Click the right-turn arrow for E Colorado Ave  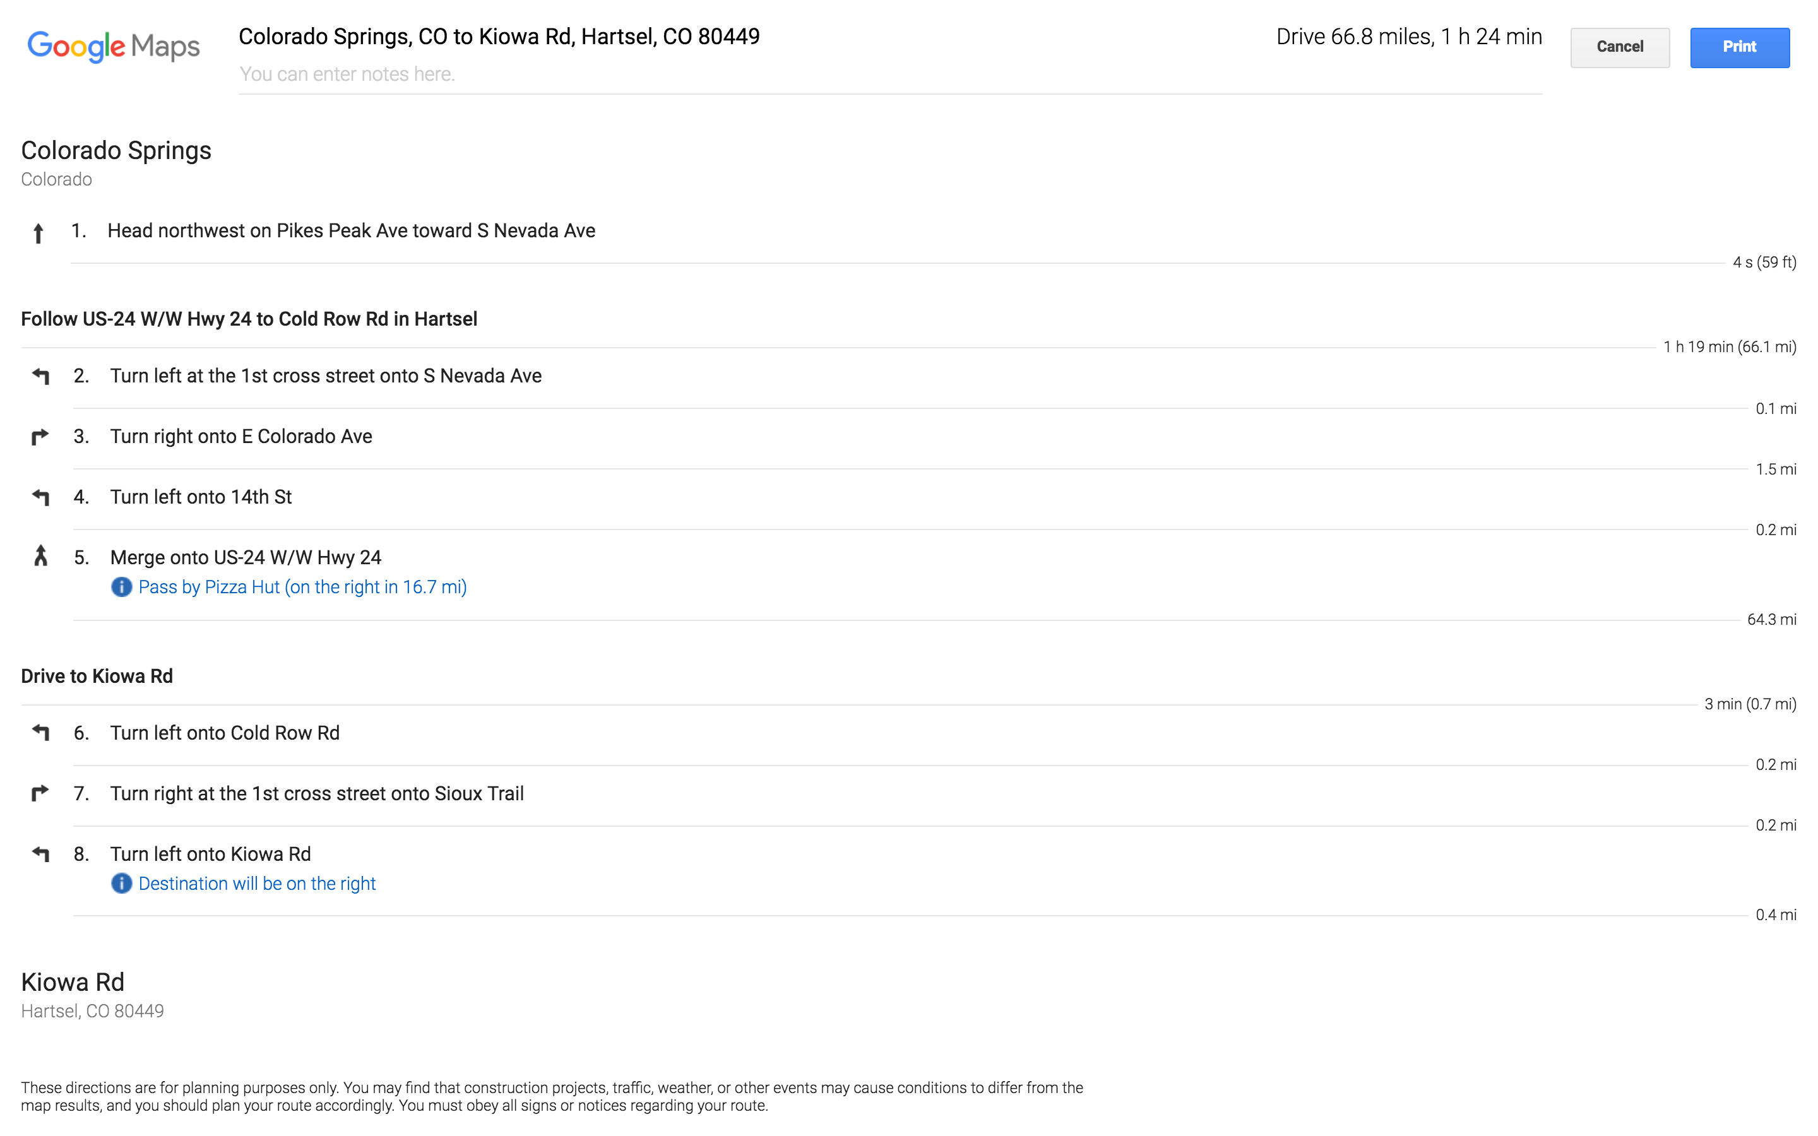coord(40,437)
